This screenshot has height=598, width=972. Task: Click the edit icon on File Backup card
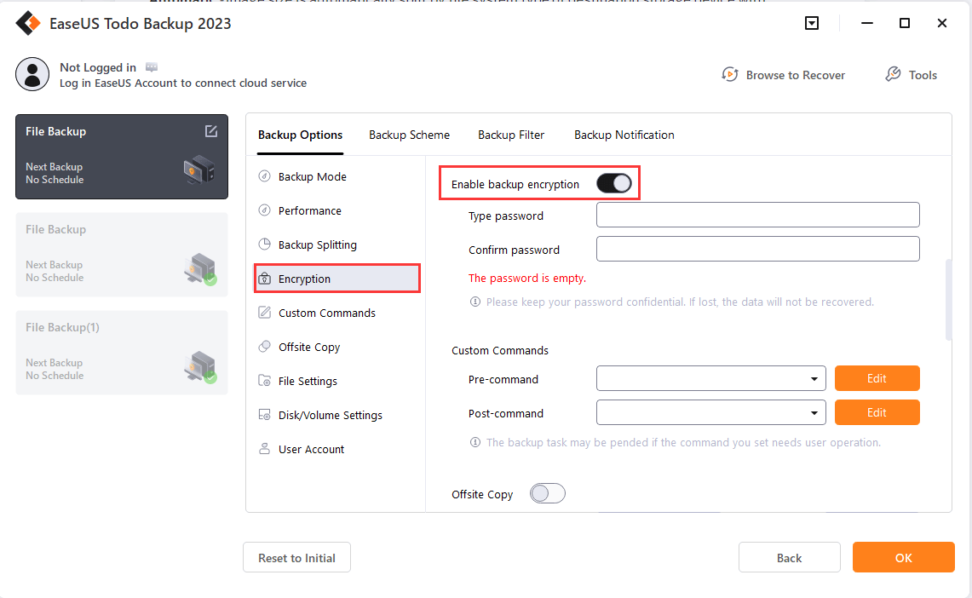211,131
